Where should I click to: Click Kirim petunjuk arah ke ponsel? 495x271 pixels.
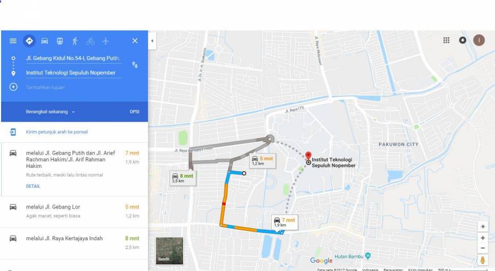point(57,132)
